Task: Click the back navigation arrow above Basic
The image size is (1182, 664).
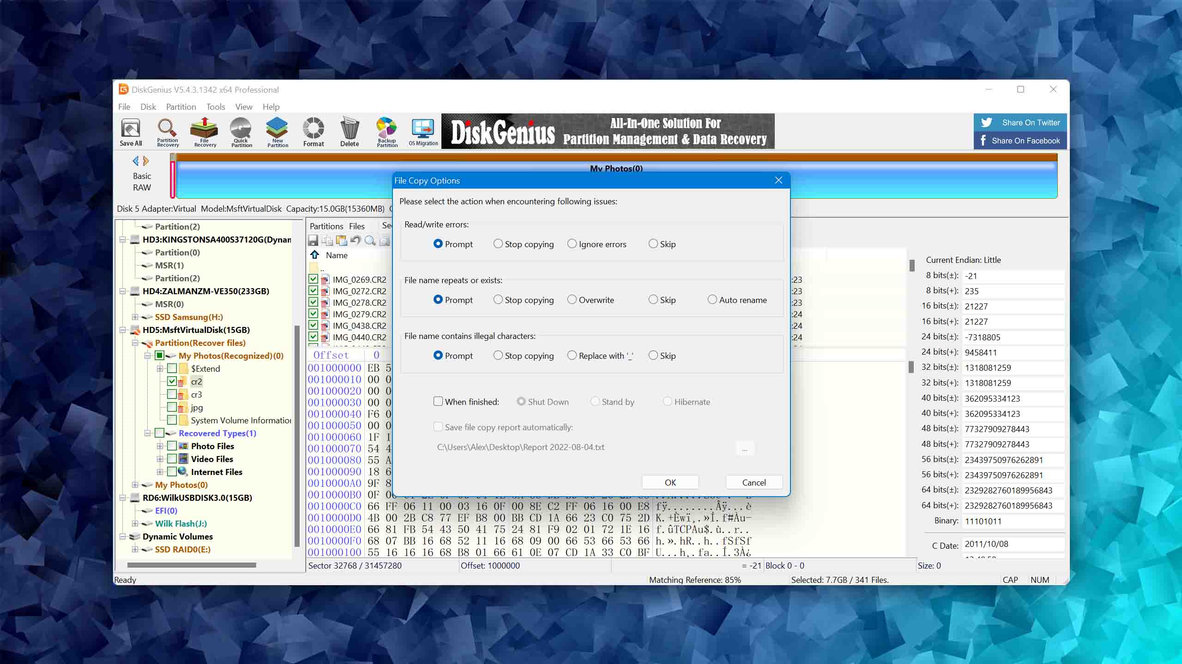Action: (x=136, y=160)
